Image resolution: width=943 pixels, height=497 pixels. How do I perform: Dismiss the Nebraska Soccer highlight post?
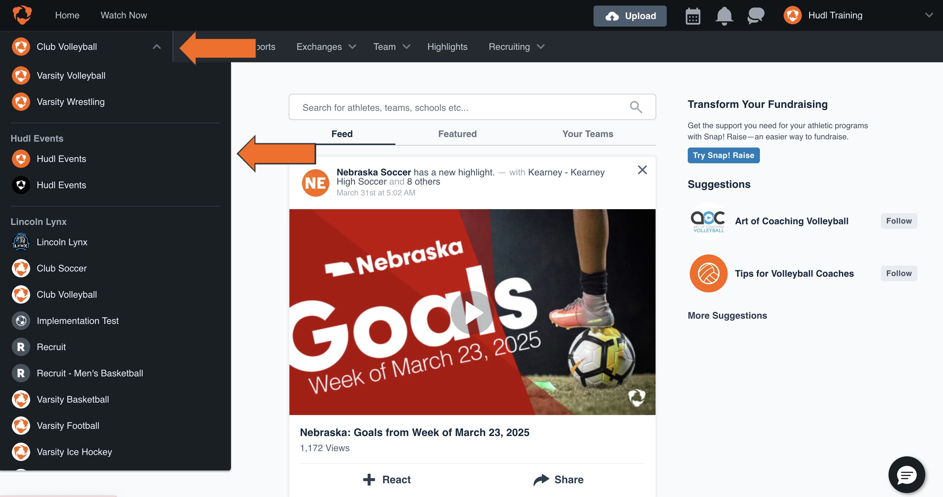(x=642, y=170)
